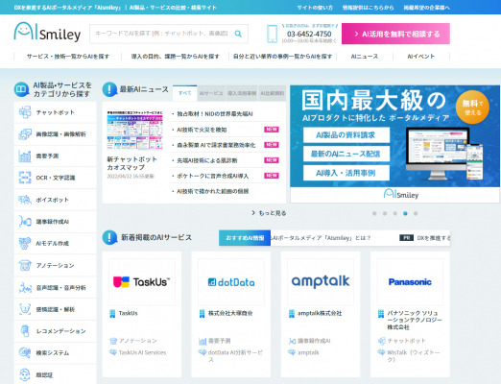Click the AI製品の資料請求 banner button

[346, 135]
